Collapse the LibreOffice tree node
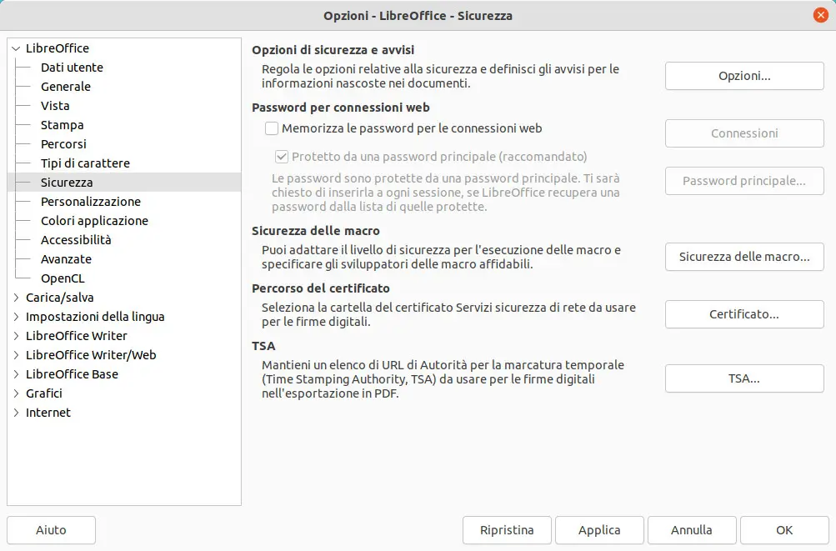836x551 pixels. click(x=16, y=48)
